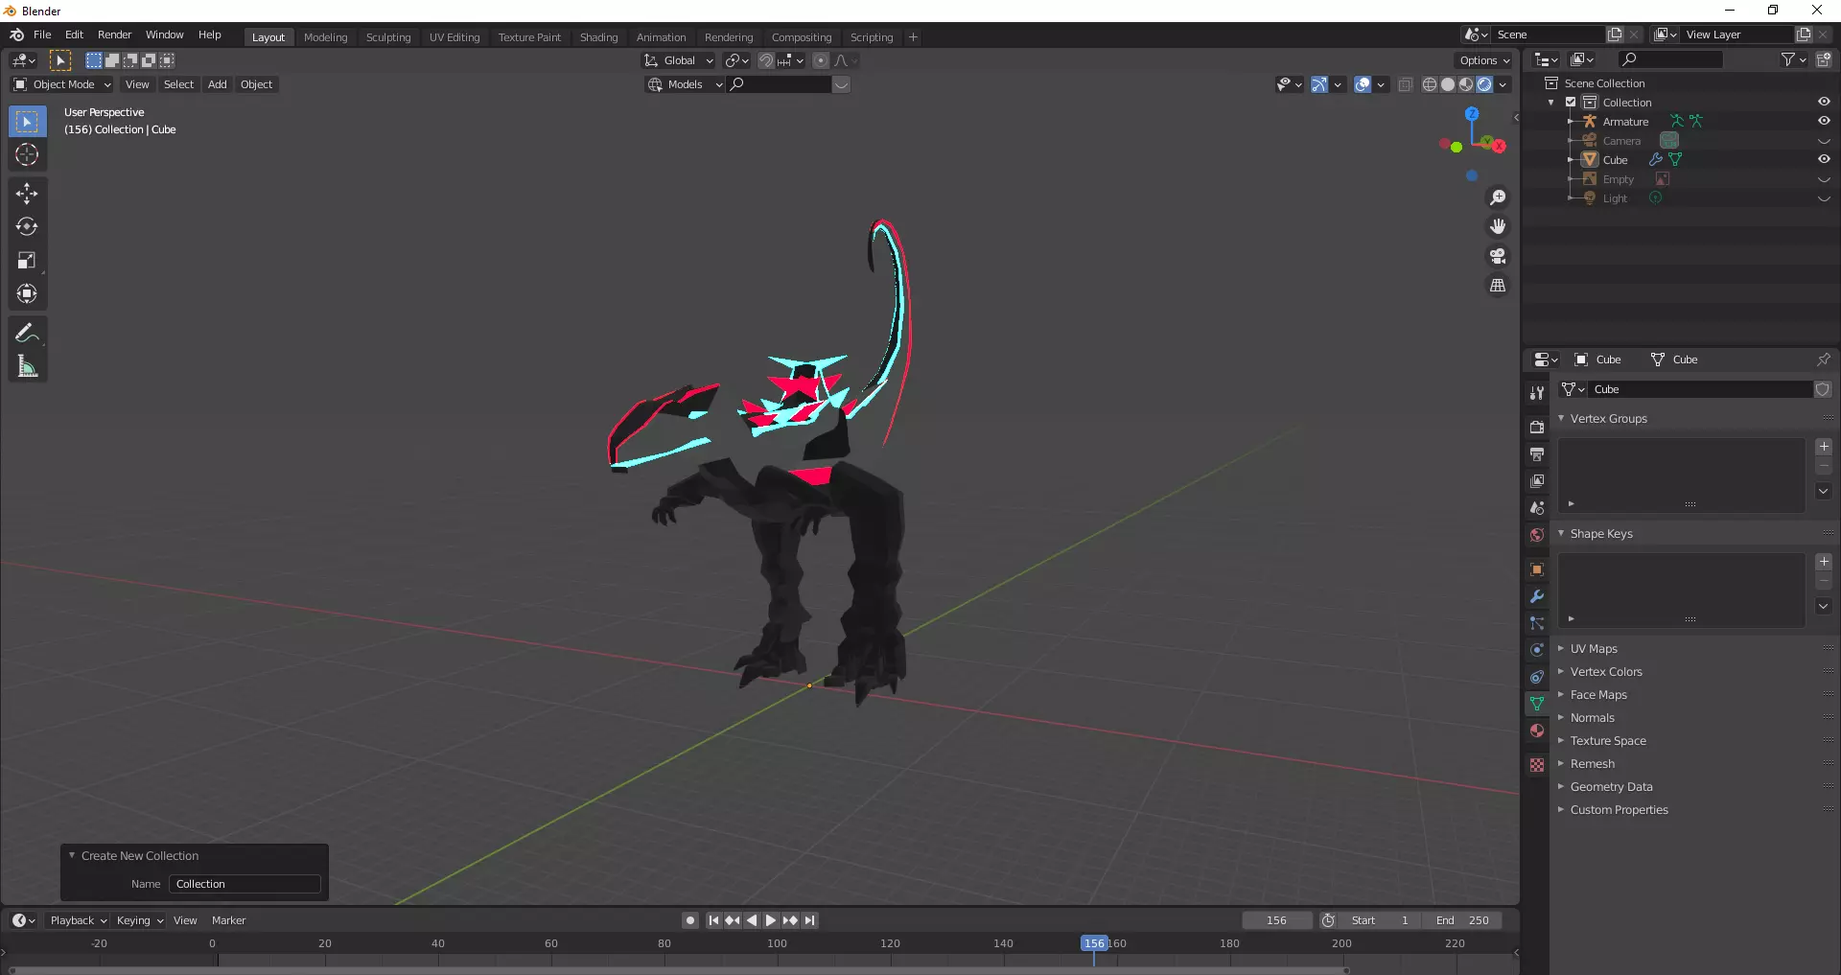The image size is (1841, 975).
Task: Switch perspective/orthographic grid icon
Action: coord(1498,286)
